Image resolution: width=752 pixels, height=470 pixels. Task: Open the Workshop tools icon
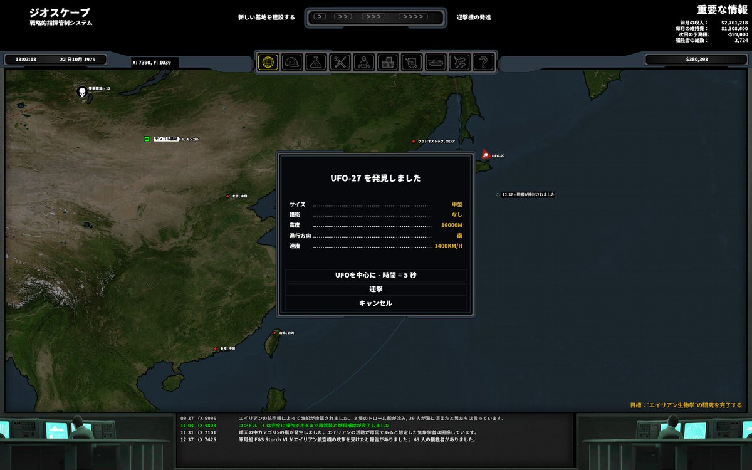coord(340,62)
